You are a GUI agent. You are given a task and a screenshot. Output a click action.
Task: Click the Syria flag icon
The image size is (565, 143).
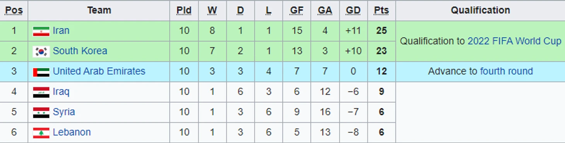click(41, 112)
